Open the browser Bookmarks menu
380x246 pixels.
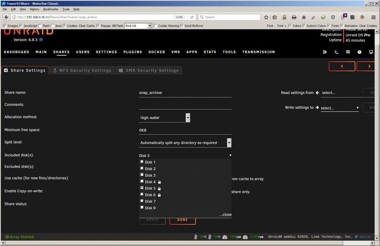(51, 9)
